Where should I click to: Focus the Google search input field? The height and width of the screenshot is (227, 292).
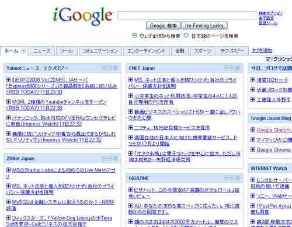pos(187,15)
